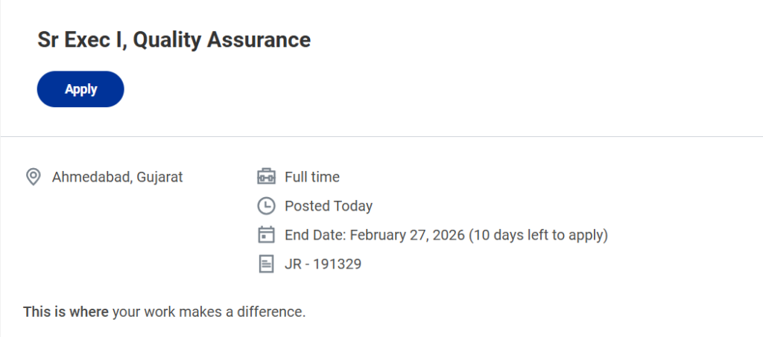Image resolution: width=763 pixels, height=337 pixels.
Task: Click the 10 days left to apply note
Action: click(x=539, y=235)
